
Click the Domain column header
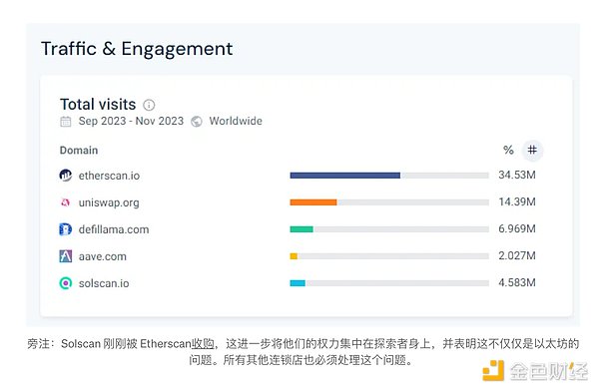[x=79, y=150]
